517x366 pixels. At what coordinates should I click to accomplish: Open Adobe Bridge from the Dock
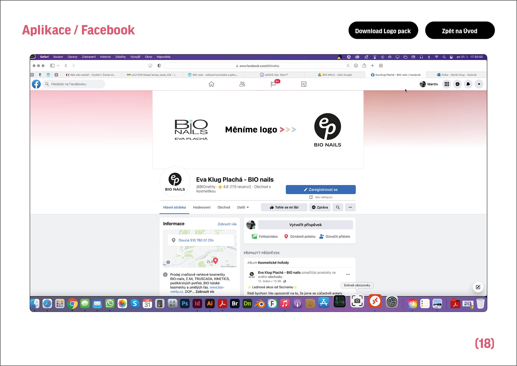coord(235,303)
